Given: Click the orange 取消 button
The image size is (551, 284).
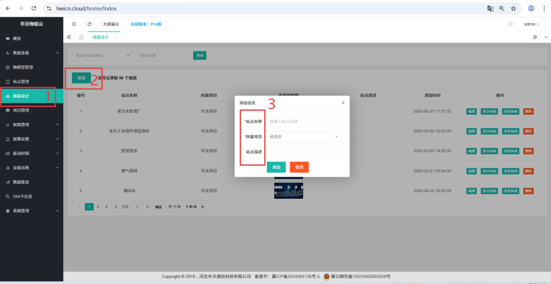Looking at the screenshot, I should [299, 167].
